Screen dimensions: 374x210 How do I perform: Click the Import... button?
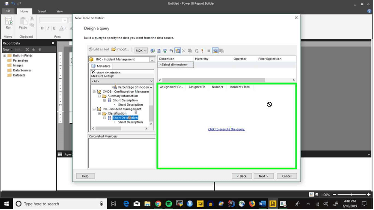[x=120, y=49]
